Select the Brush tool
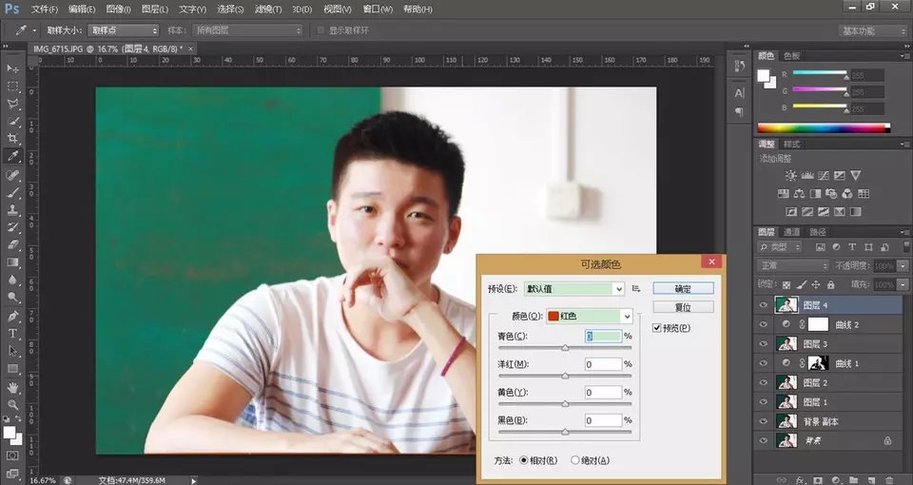Screen dimensions: 913x485 point(12,192)
